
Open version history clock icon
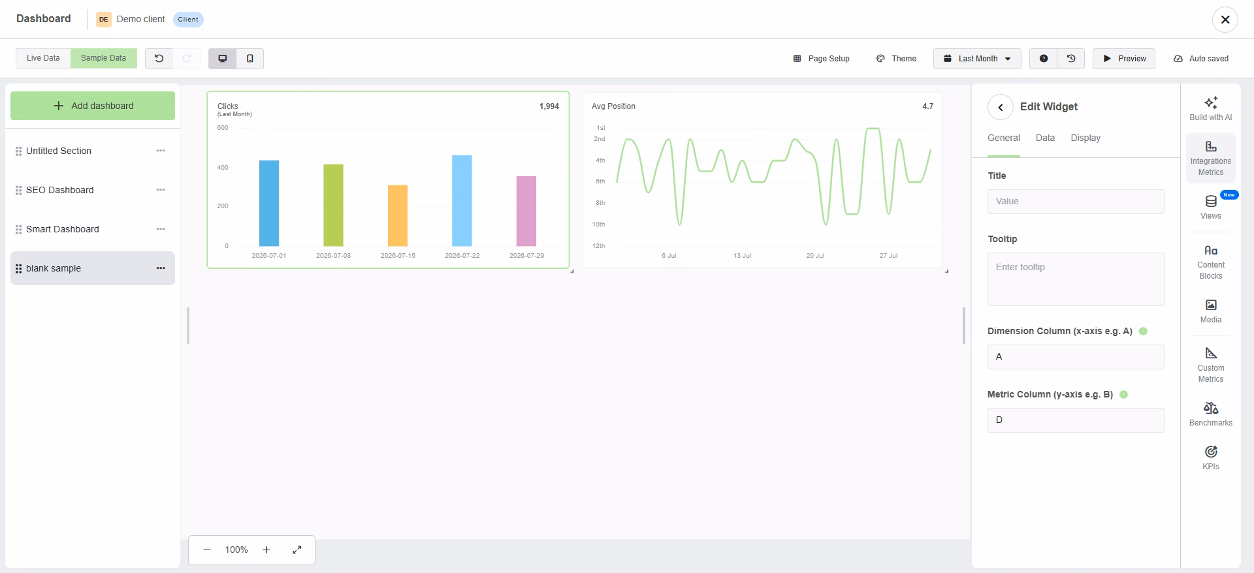[1071, 58]
